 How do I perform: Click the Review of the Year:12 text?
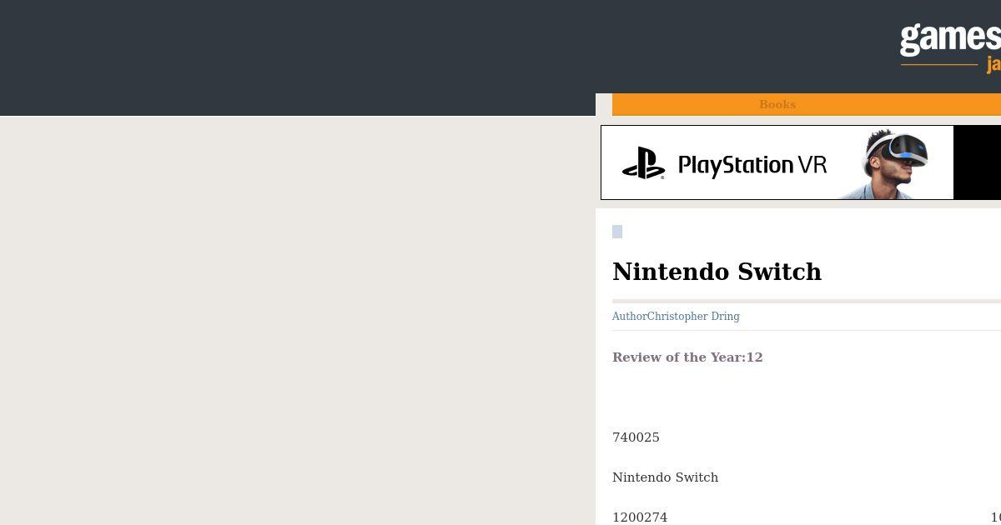pos(687,357)
